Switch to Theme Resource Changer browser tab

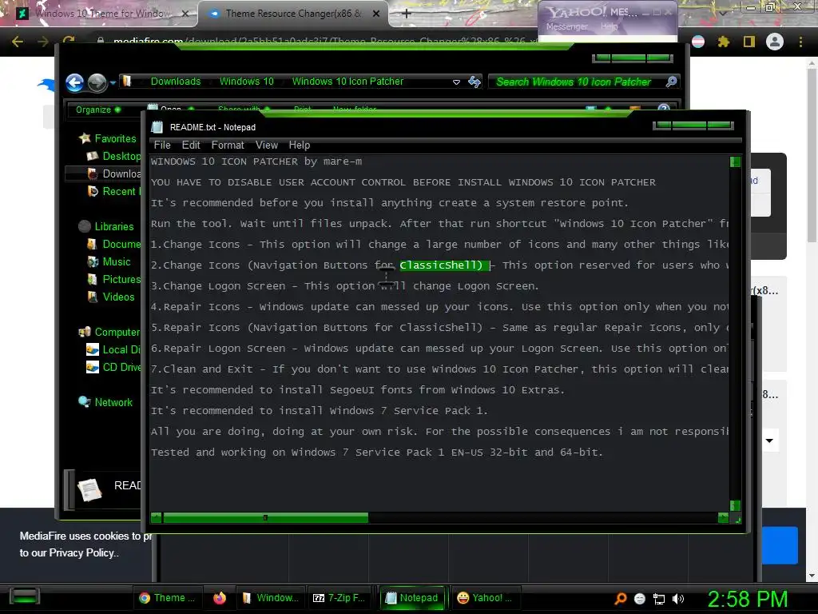[x=293, y=14]
